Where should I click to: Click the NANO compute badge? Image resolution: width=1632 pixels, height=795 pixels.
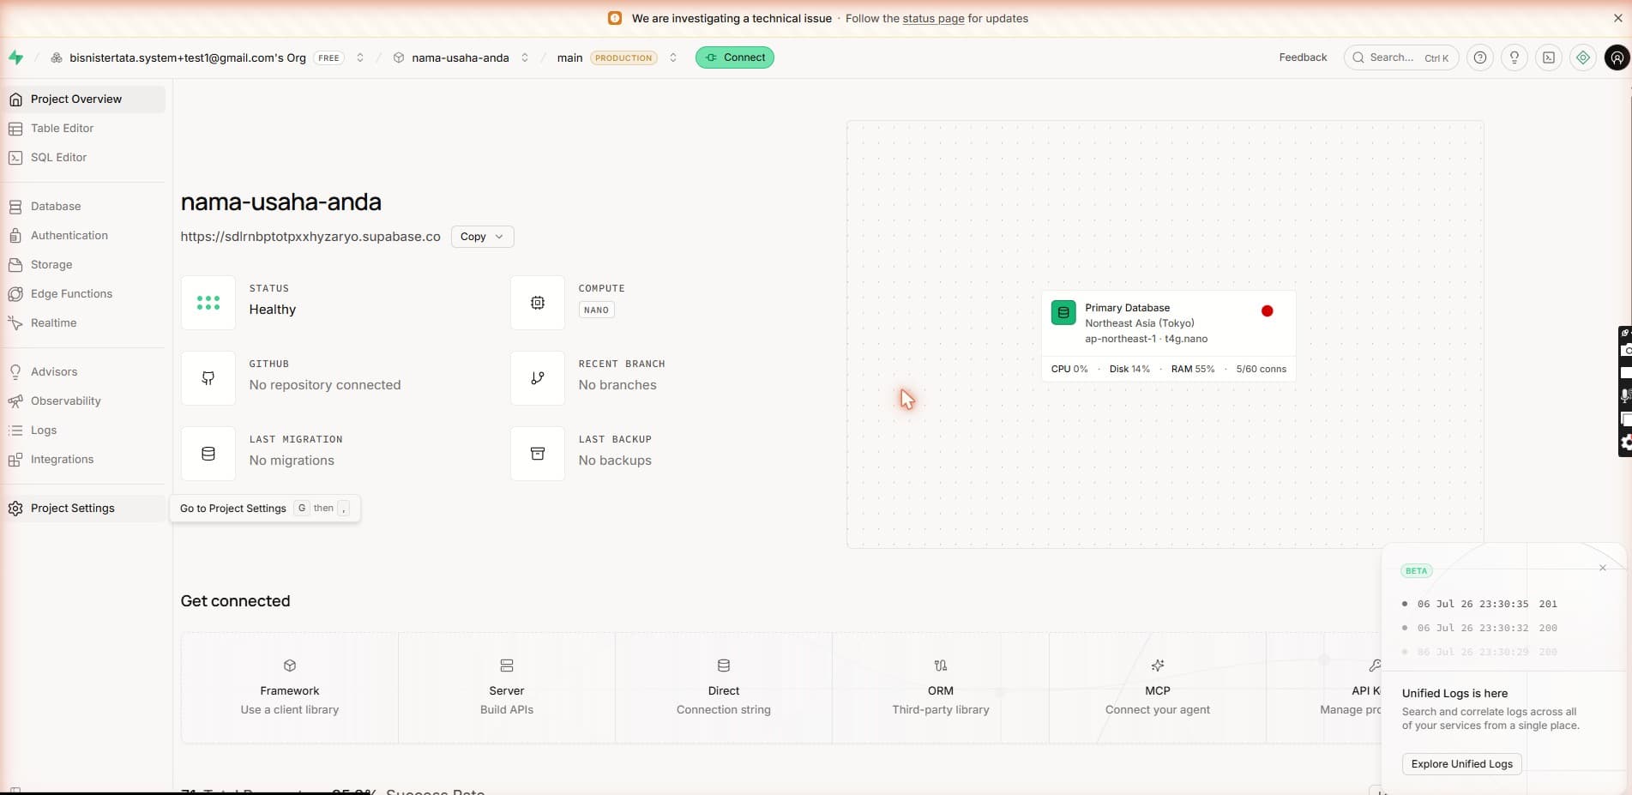(597, 310)
